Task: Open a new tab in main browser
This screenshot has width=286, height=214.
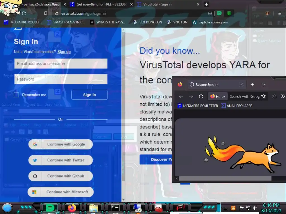Action: (206, 4)
